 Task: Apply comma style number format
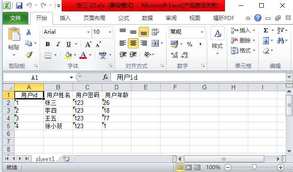[200, 44]
